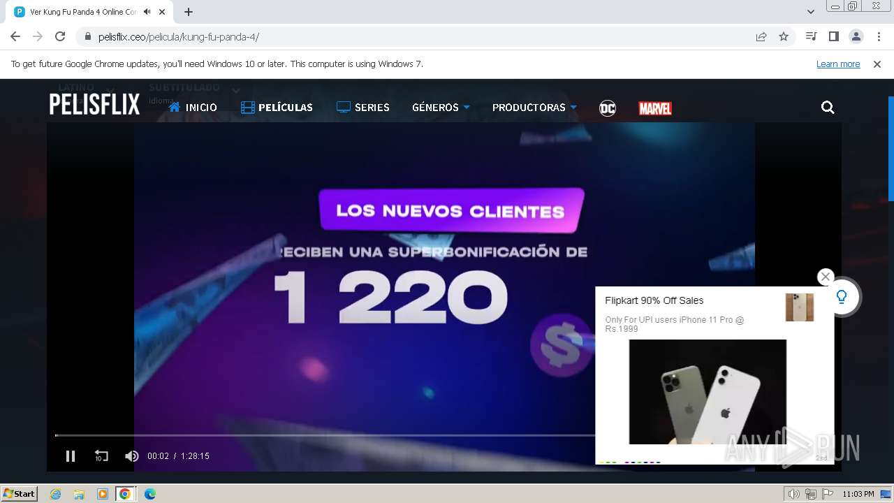Switch to Chrome taskbar button
The width and height of the screenshot is (894, 503).
pyautogui.click(x=125, y=494)
